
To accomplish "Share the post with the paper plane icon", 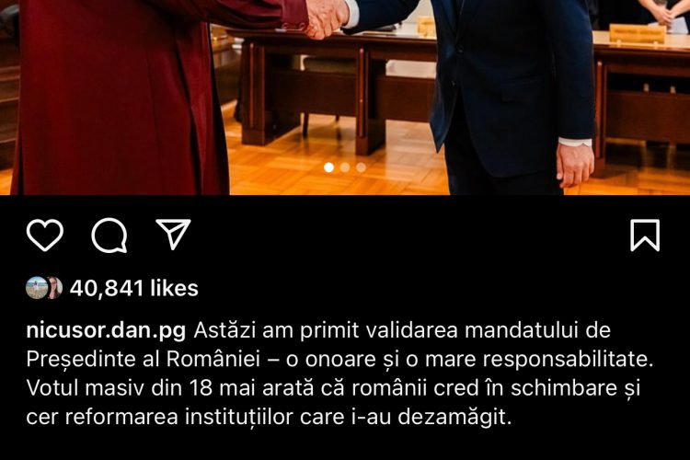I will click(x=173, y=234).
